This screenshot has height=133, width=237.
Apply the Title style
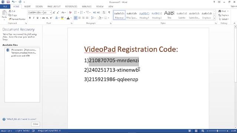coord(169,15)
